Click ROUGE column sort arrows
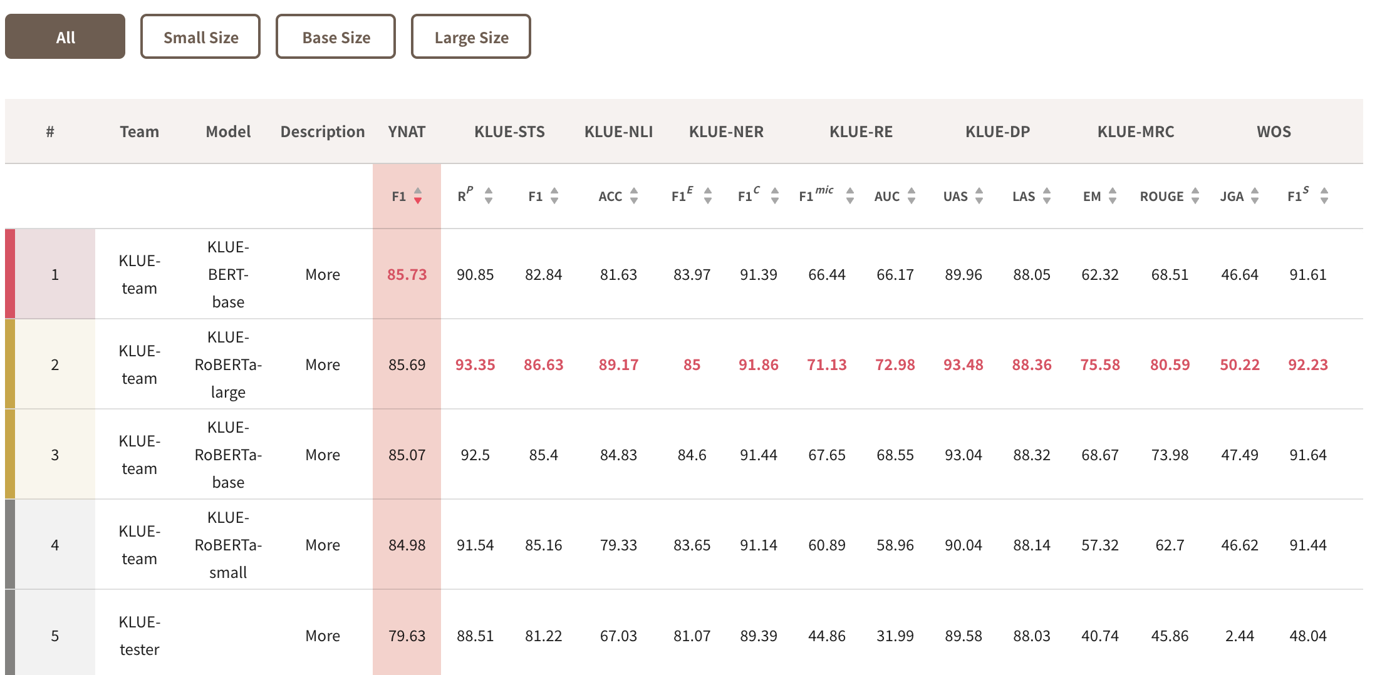Screen dimensions: 1392x675 pyautogui.click(x=1195, y=196)
